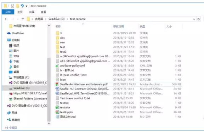Sort by the 大小 column header

169,27
